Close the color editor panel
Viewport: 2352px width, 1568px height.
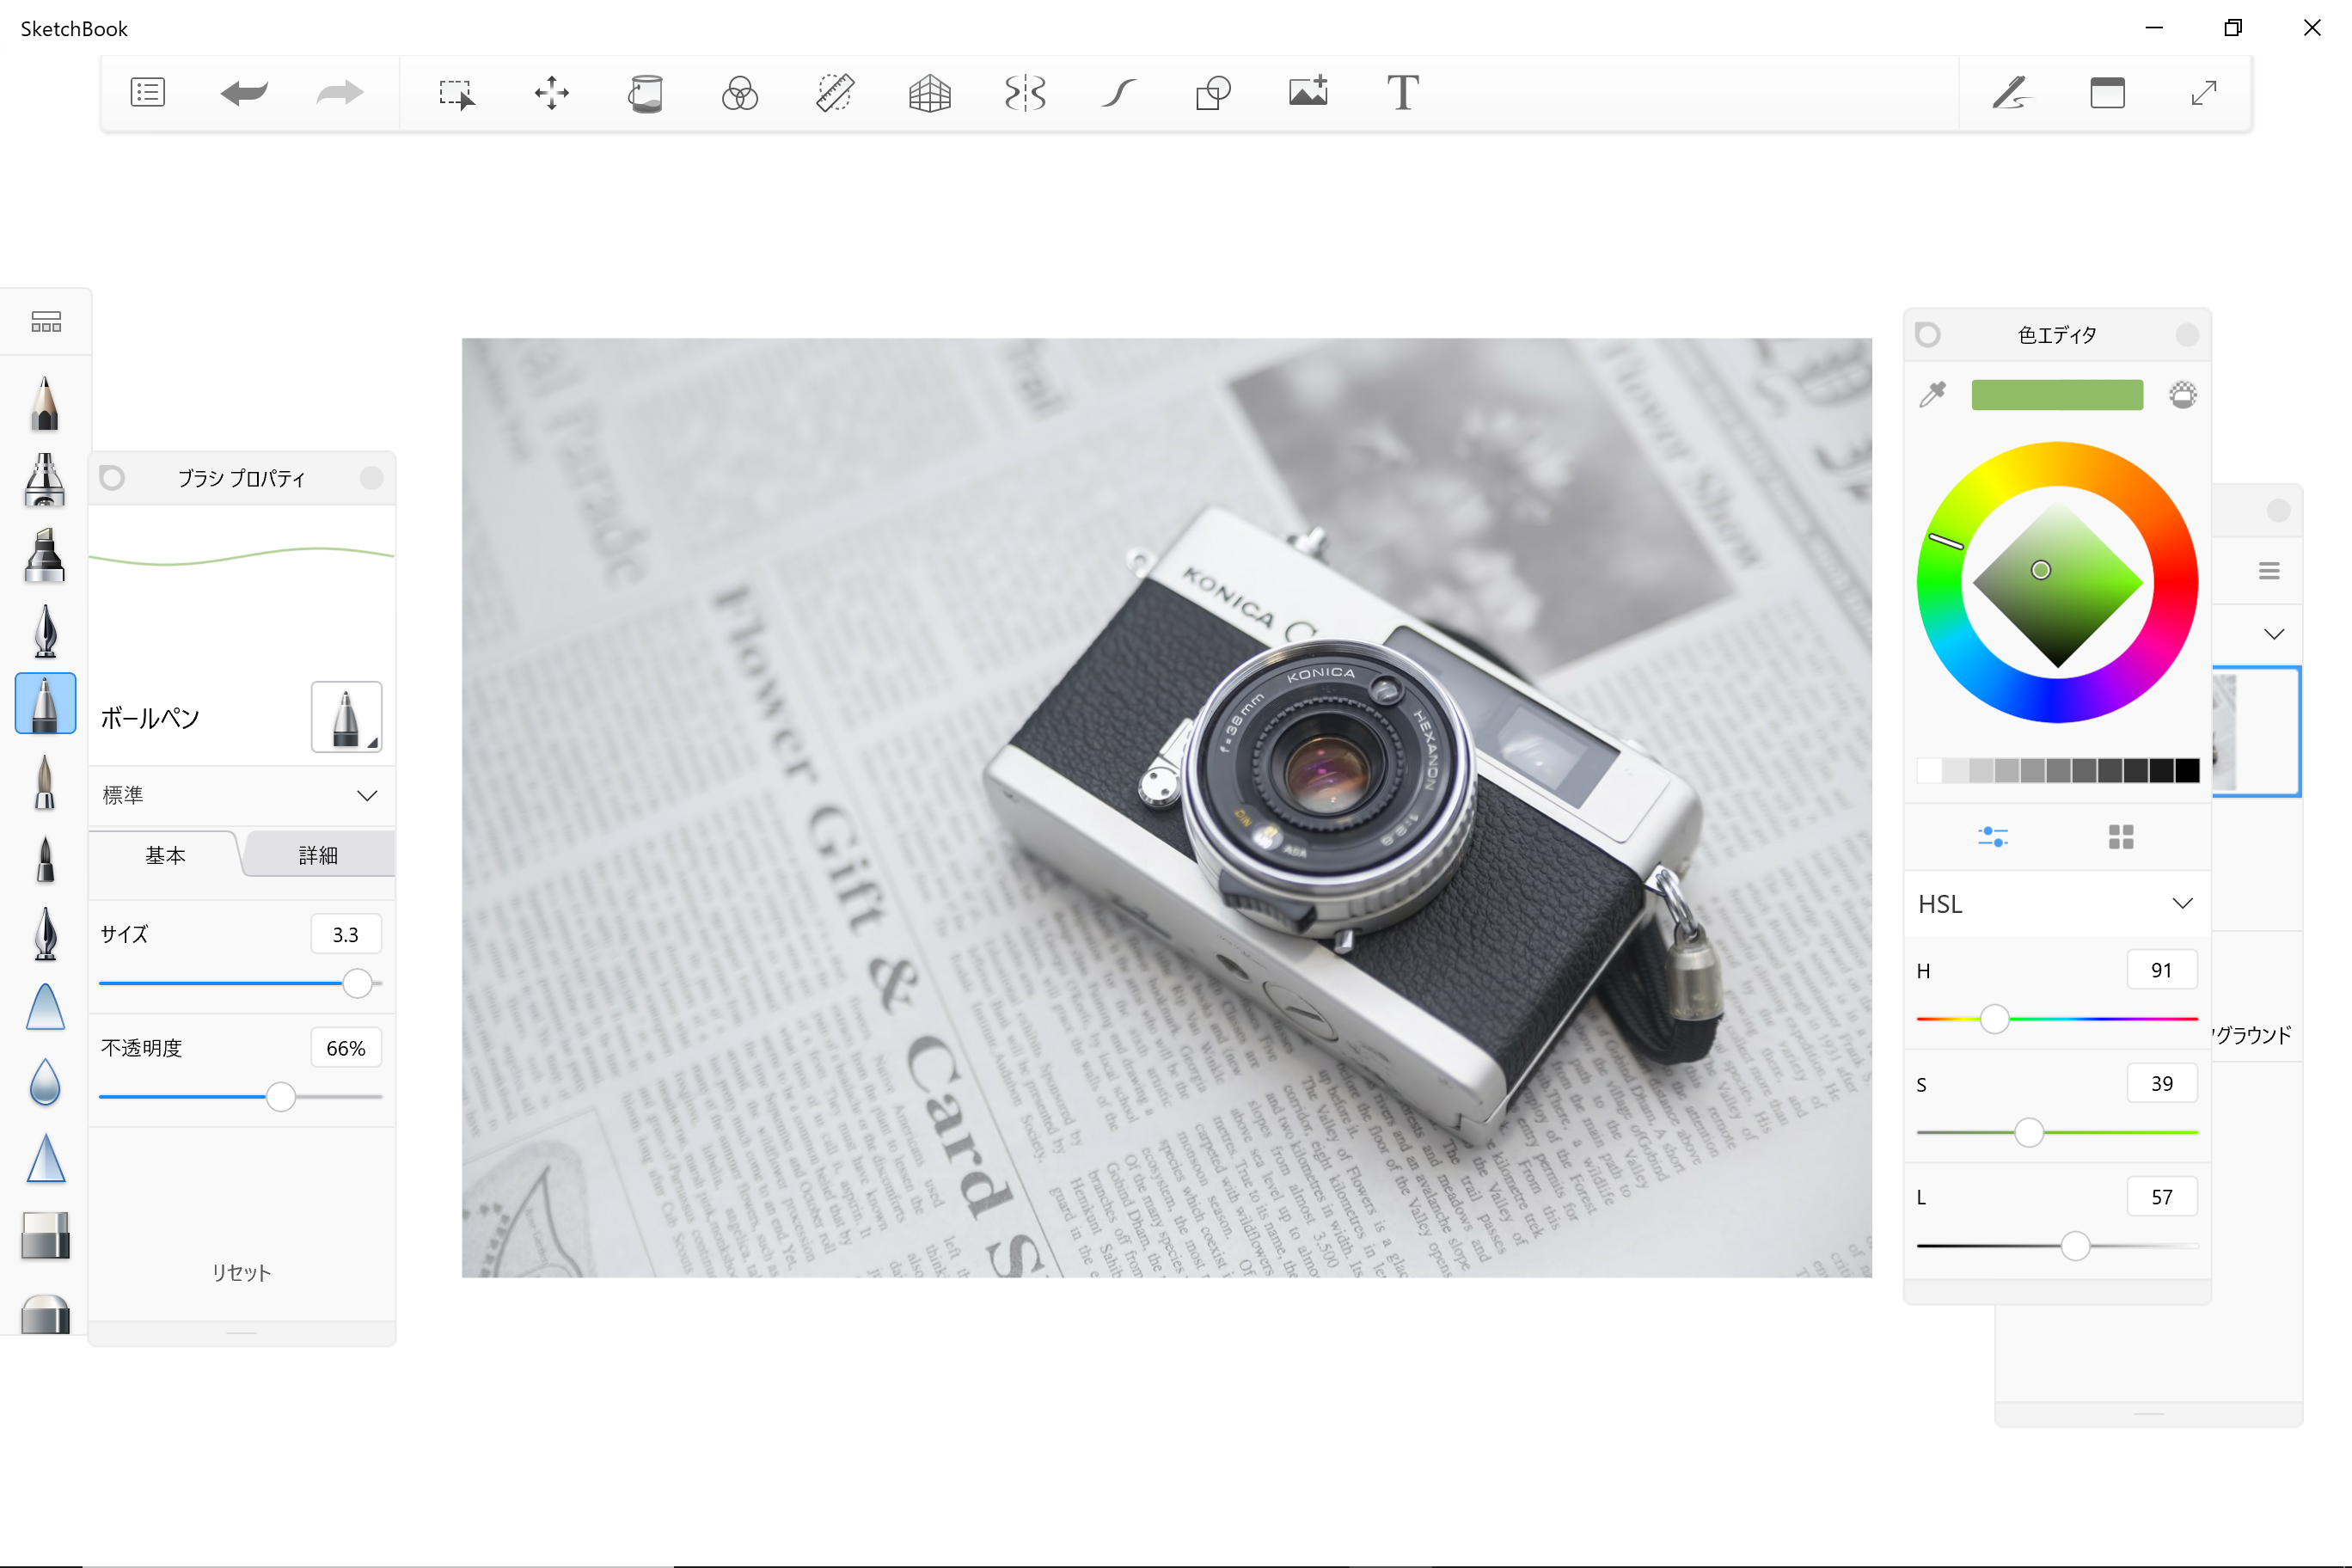[x=2188, y=335]
